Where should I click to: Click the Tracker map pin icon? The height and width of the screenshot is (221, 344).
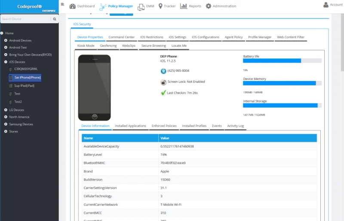(160, 6)
